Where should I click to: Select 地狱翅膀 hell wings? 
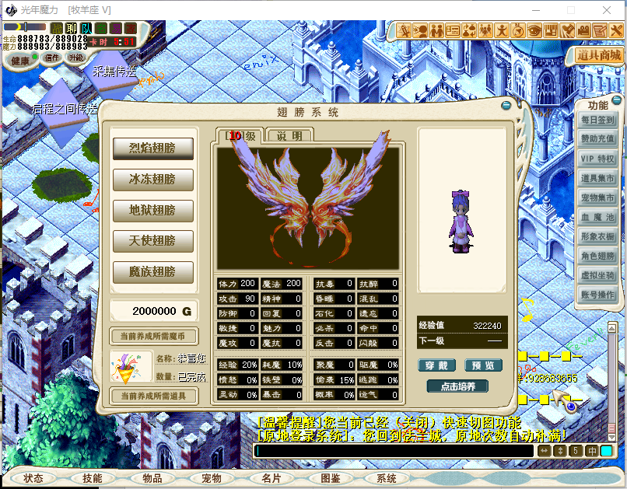click(x=153, y=210)
